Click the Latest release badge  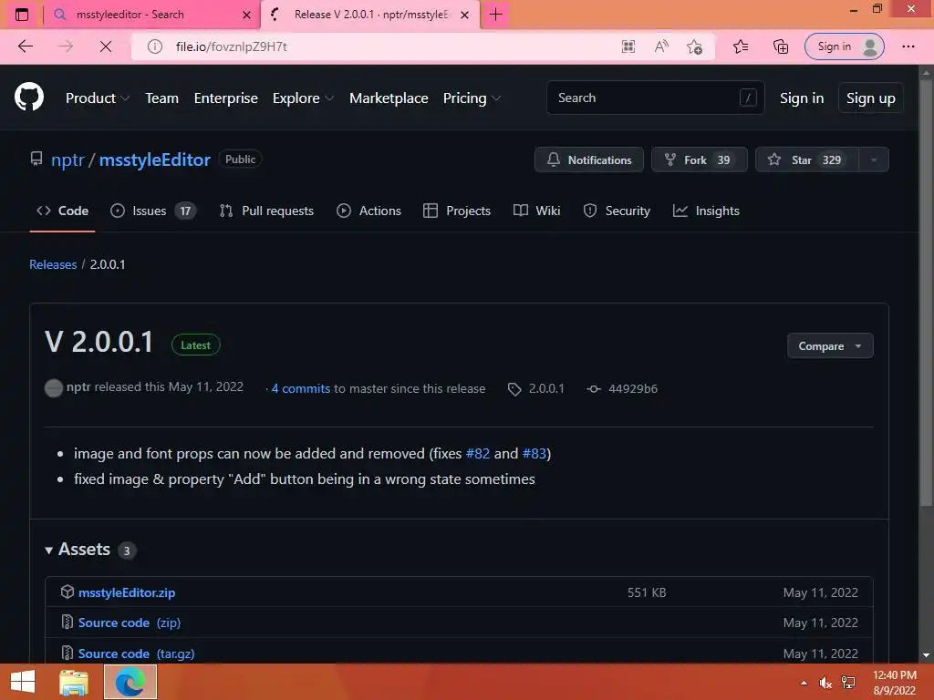point(195,345)
